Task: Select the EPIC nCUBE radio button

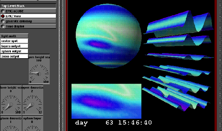Action: pyautogui.click(x=3, y=11)
